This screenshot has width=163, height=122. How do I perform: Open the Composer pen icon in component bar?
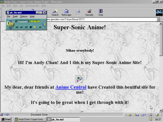point(157,115)
